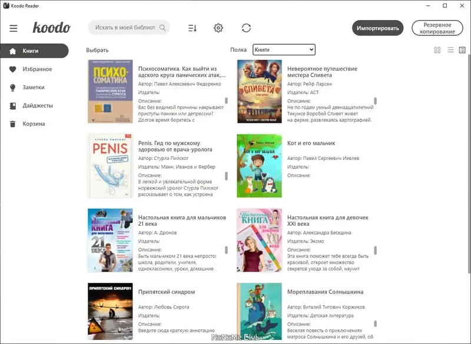Open boys' Настольная книга cover
Image resolution: width=471 pixels, height=344 pixels.
click(110, 241)
